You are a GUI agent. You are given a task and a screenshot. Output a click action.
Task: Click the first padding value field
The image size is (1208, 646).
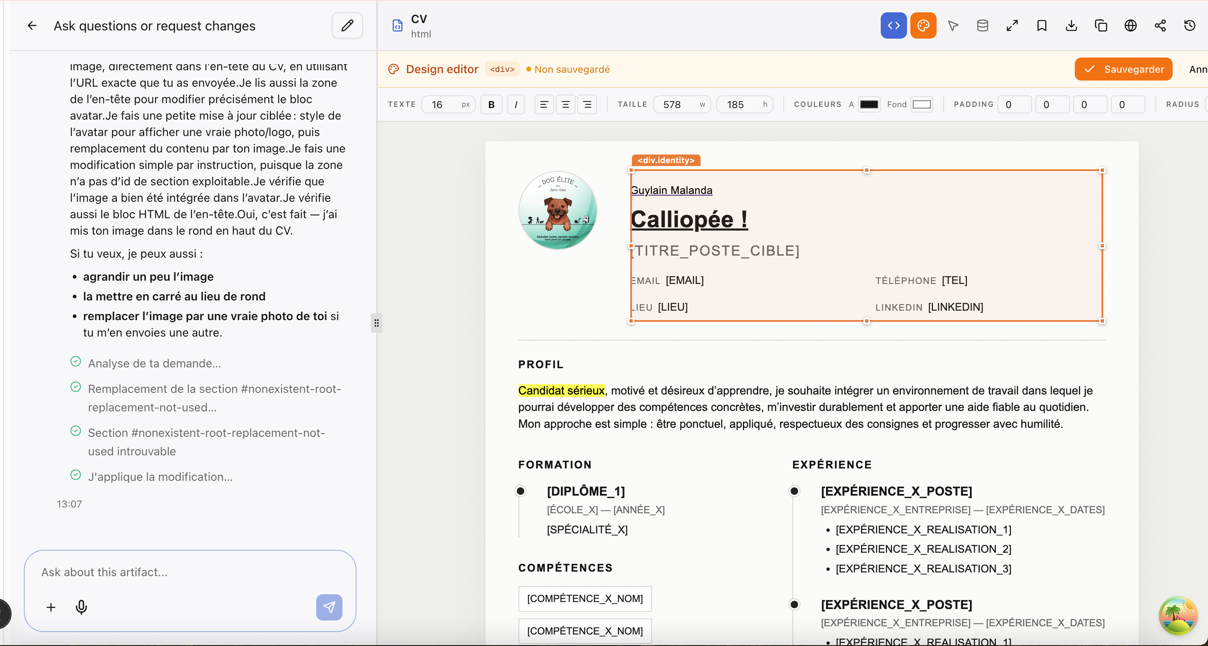1014,104
